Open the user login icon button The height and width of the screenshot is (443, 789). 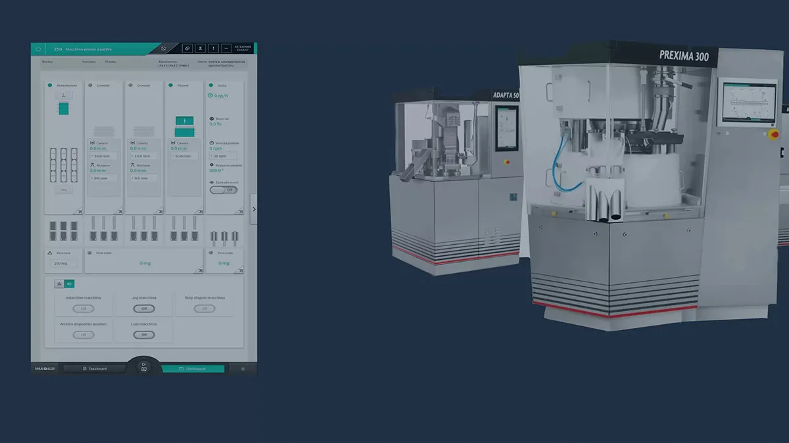click(x=200, y=49)
